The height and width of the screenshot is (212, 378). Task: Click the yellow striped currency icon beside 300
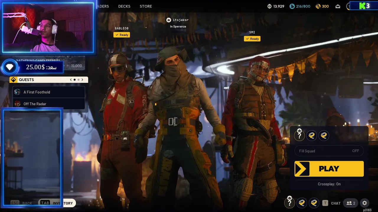(x=318, y=6)
